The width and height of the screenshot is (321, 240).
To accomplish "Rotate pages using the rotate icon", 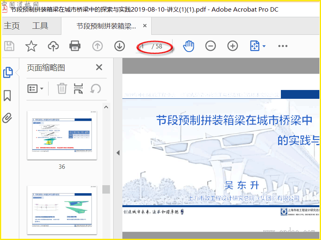I will pos(95,89).
